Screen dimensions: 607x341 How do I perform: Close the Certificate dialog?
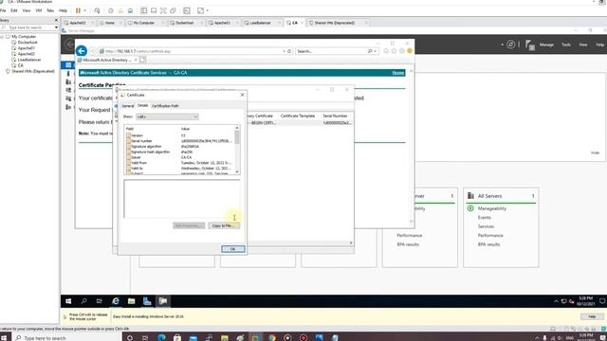243,95
